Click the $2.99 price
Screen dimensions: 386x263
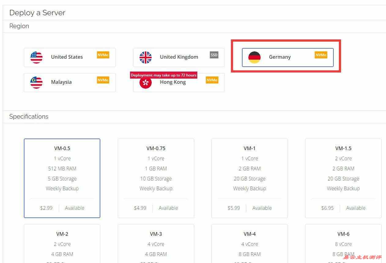(x=46, y=208)
